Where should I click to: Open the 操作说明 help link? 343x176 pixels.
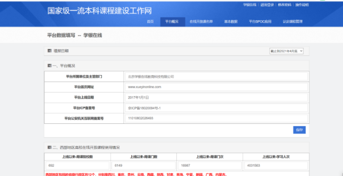(302, 5)
